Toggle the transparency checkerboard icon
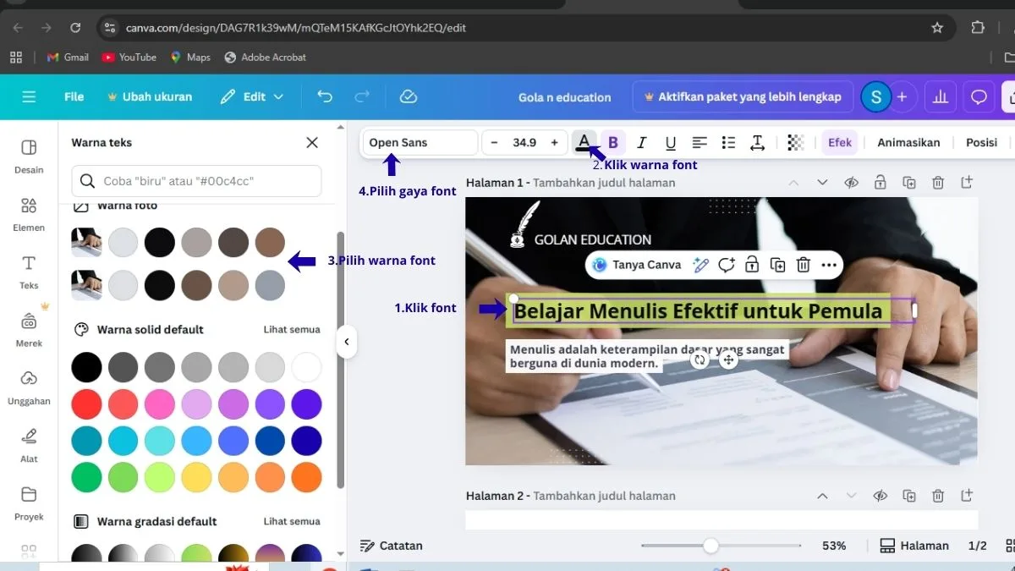Image resolution: width=1015 pixels, height=571 pixels. click(795, 143)
